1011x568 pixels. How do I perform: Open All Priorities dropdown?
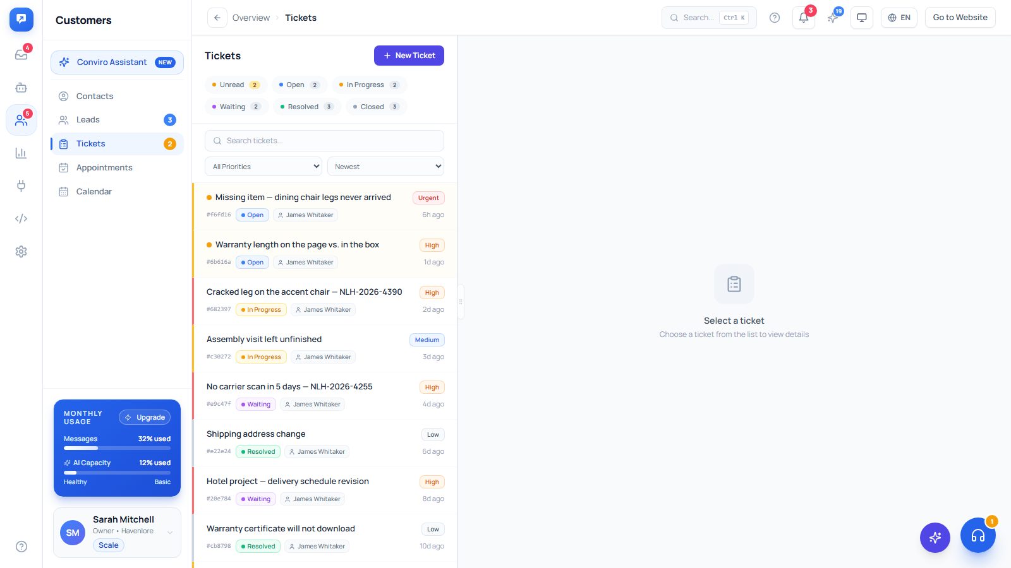coord(263,167)
